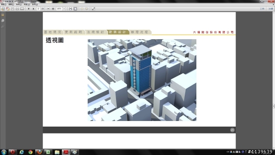275x155 pixels.
Task: Select the highlight text tool
Action: 87,9
